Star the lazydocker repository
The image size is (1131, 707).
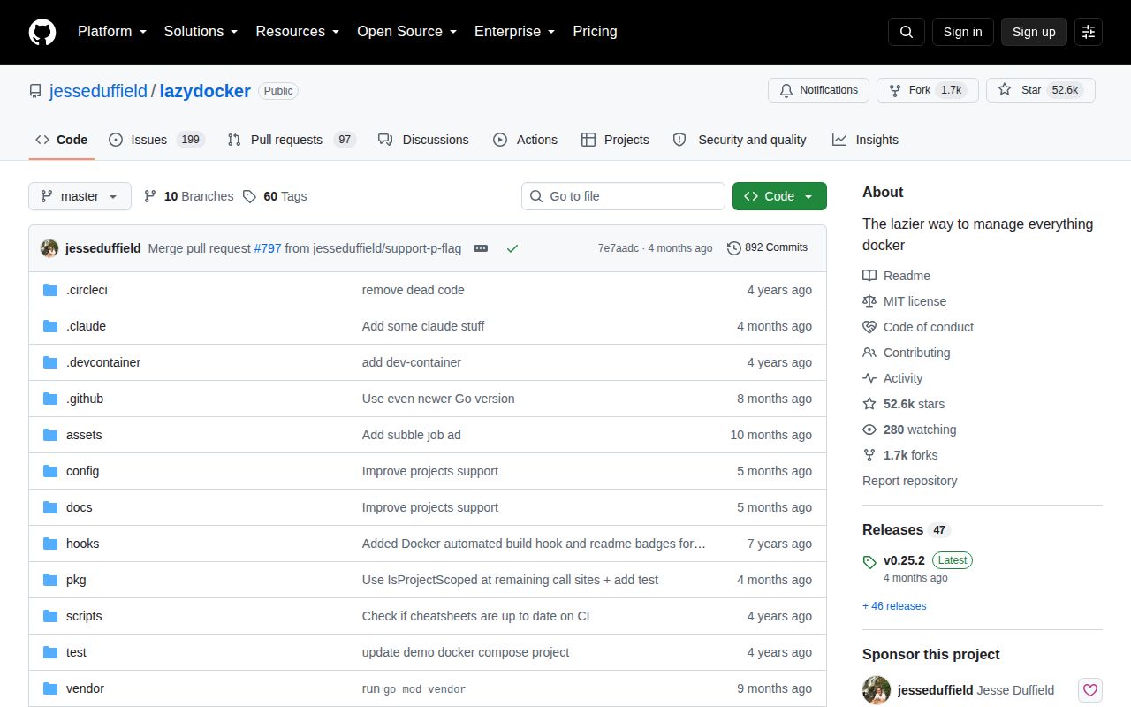click(x=1040, y=90)
